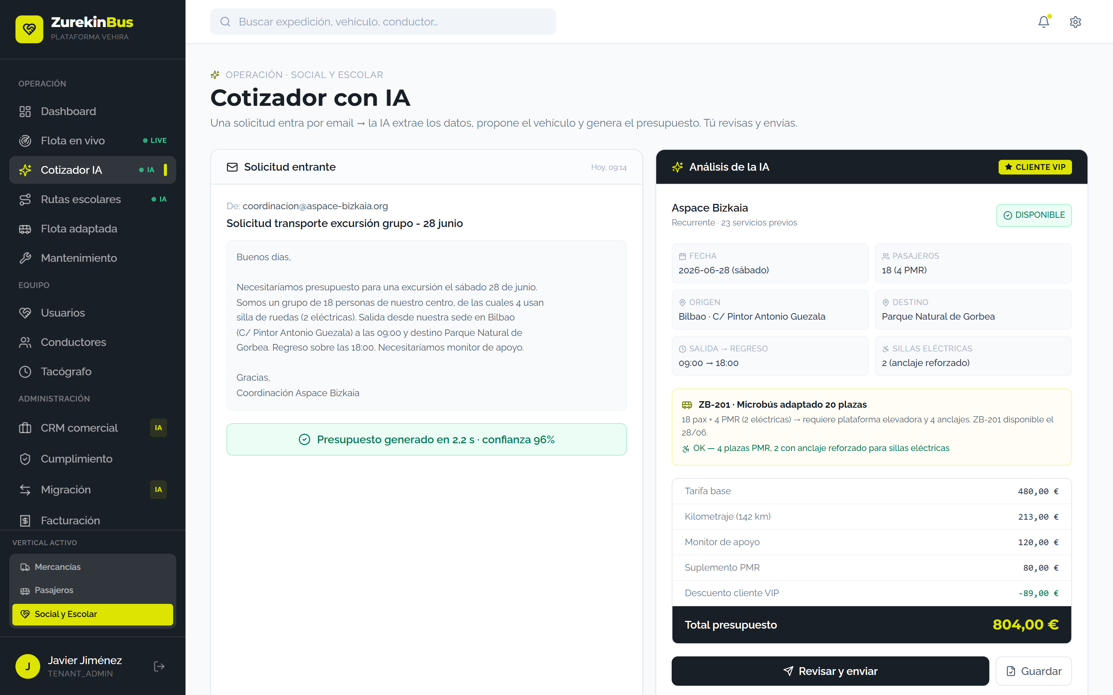Click the Hoy, 09:14 timestamp
The image size is (1113, 695).
(608, 167)
